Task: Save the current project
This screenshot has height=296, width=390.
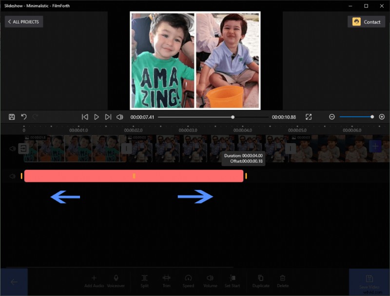Action: 11,117
